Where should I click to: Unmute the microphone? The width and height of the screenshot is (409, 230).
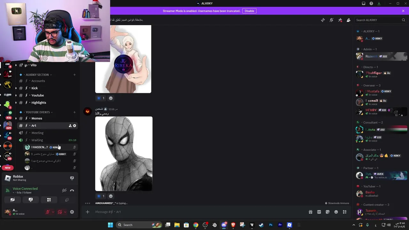(x=48, y=212)
